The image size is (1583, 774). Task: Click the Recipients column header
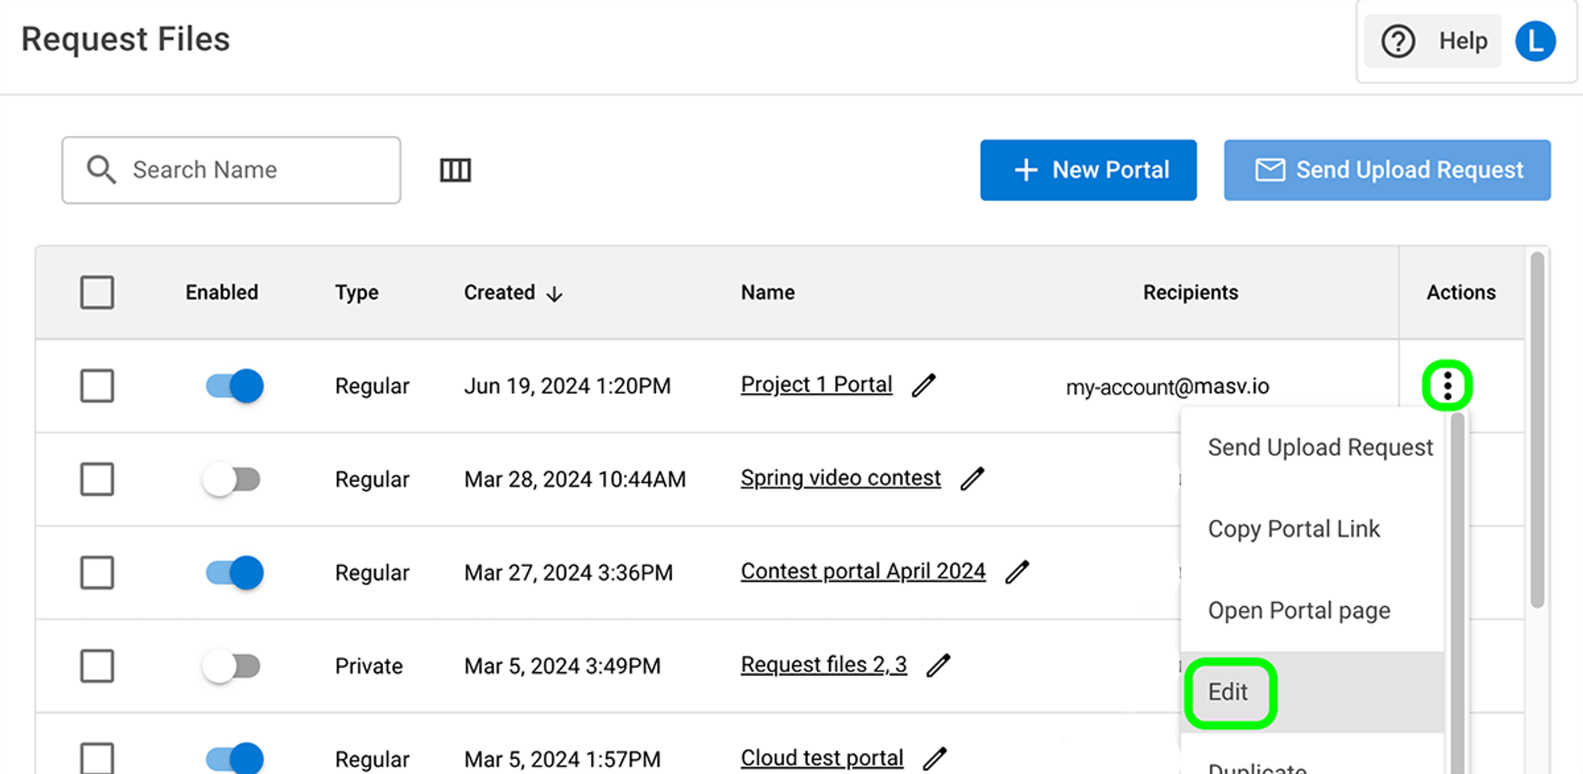[1190, 293]
